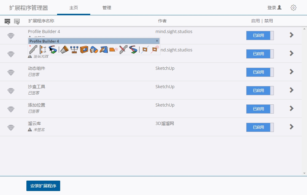Viewport: 307px width, 195px height.
Task: Toggle the 溜云库 enabled switch
Action: tap(260, 127)
